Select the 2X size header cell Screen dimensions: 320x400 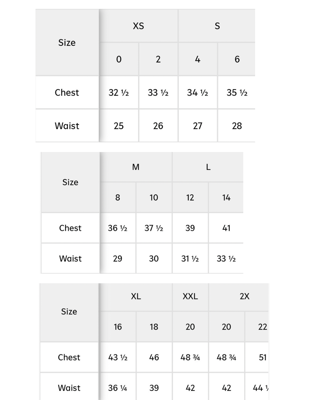pyautogui.click(x=244, y=296)
